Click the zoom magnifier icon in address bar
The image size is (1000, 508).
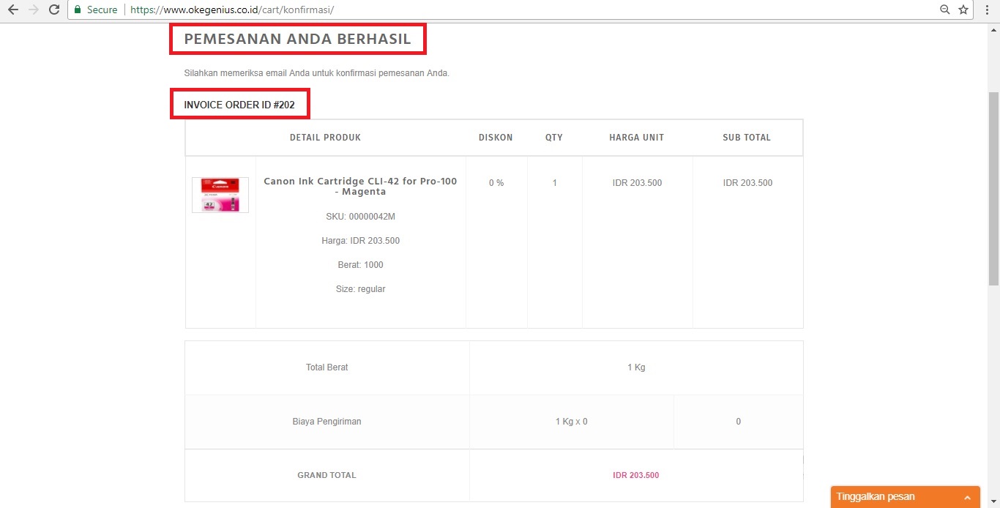(945, 10)
